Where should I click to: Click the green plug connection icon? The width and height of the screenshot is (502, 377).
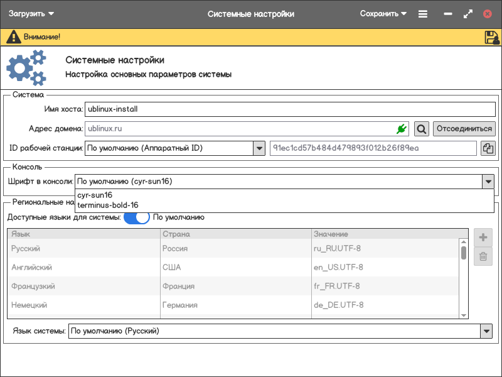coord(401,129)
